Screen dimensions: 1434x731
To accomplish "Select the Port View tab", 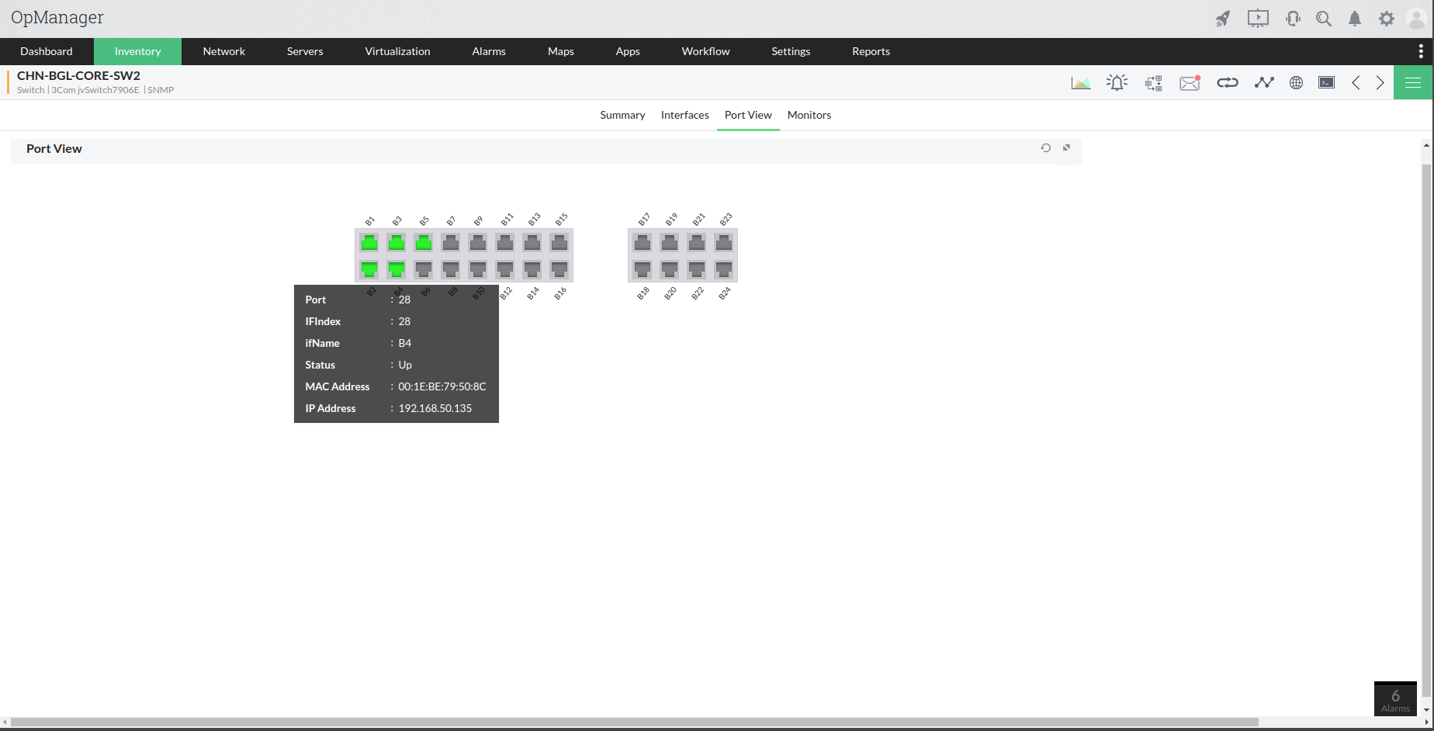I will point(748,115).
